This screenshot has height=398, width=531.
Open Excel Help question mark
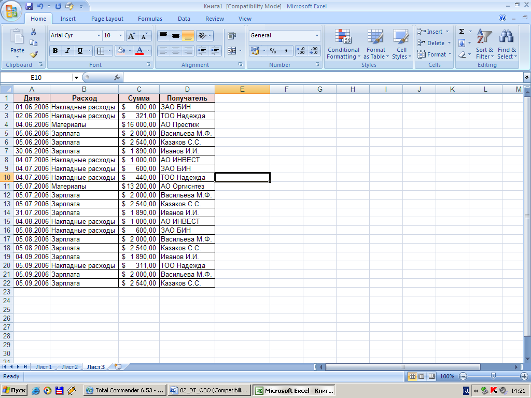[x=502, y=18]
